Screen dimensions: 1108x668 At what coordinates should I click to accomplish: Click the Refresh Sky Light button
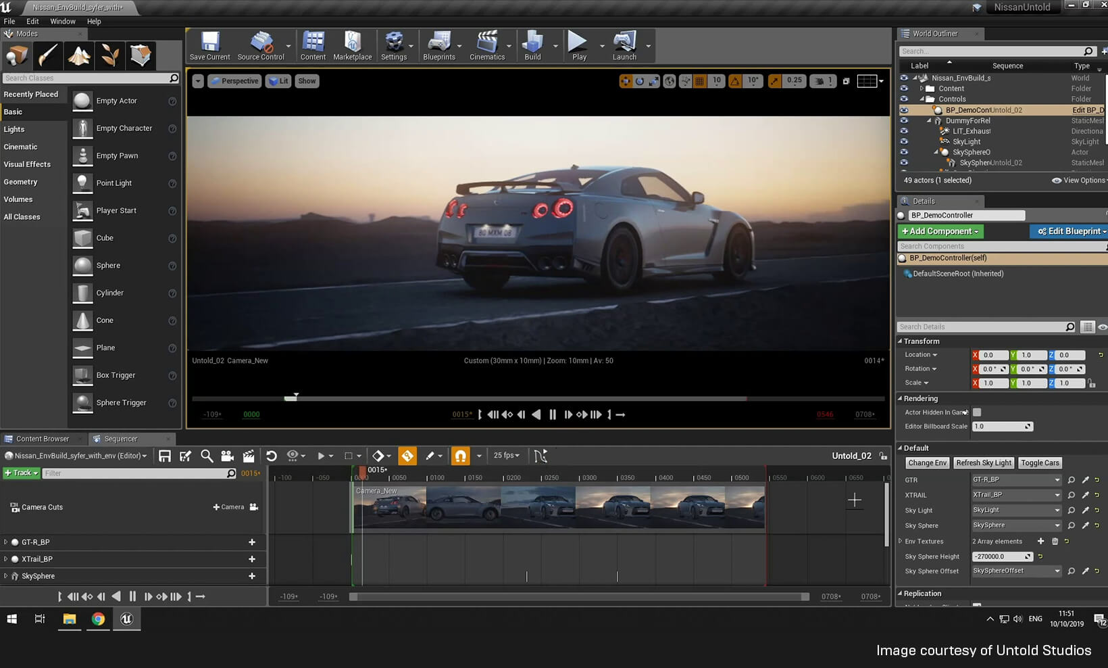[x=984, y=462]
